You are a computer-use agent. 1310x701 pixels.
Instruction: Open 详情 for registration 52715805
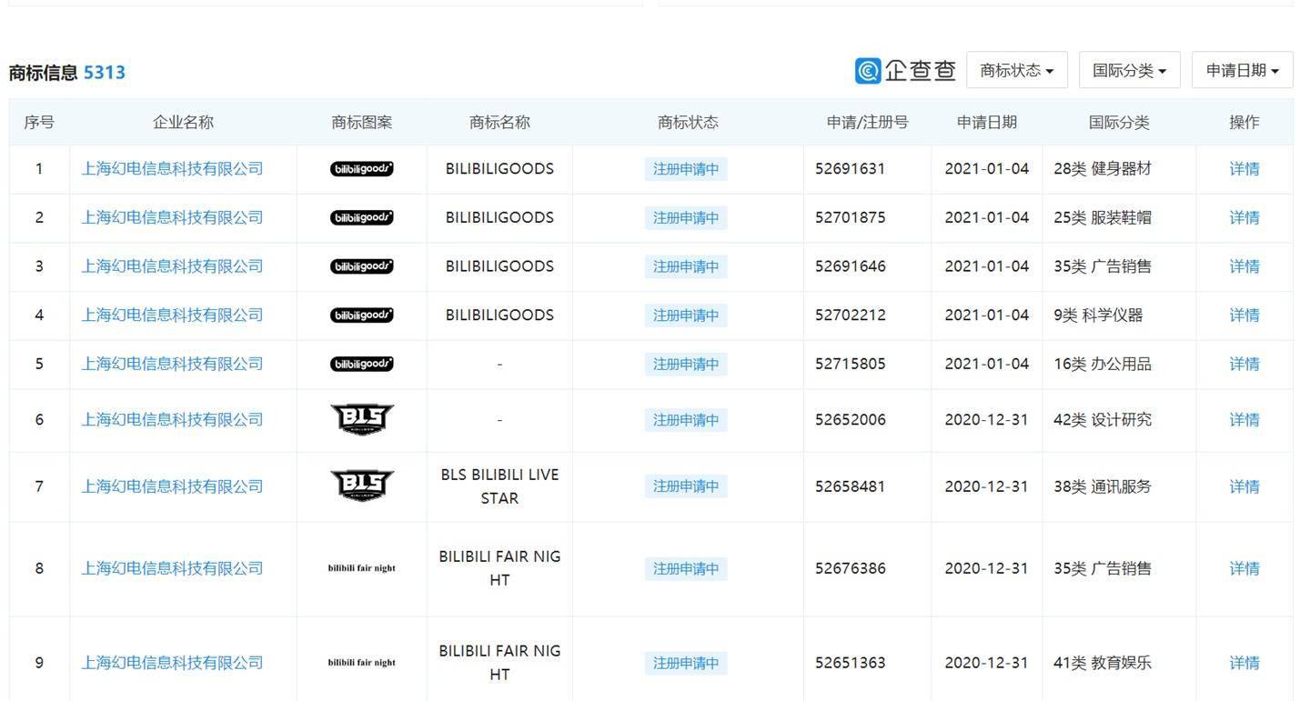tap(1244, 364)
